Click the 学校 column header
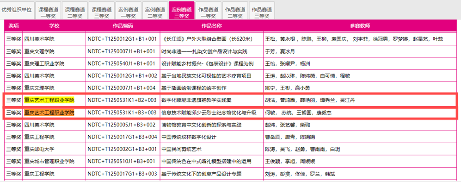461x182 pixels. [55, 25]
